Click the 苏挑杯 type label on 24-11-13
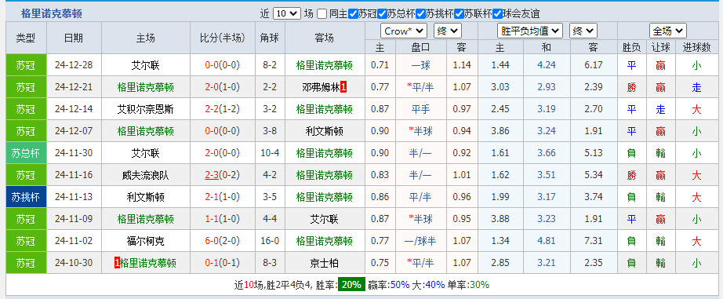The width and height of the screenshot is (723, 299). click(x=27, y=198)
